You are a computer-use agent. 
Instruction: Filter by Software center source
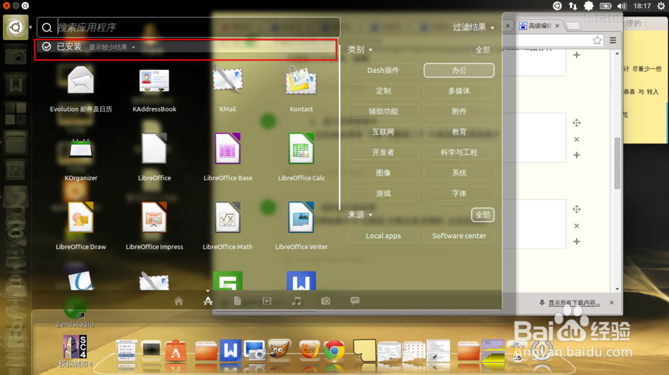coord(459,236)
